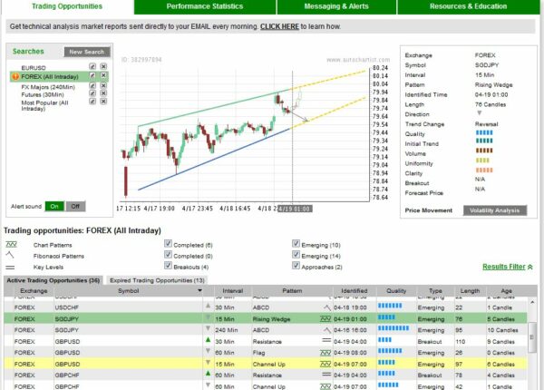The height and width of the screenshot is (390, 544).
Task: Click the Chart Patterns legend icon
Action: (x=13, y=244)
